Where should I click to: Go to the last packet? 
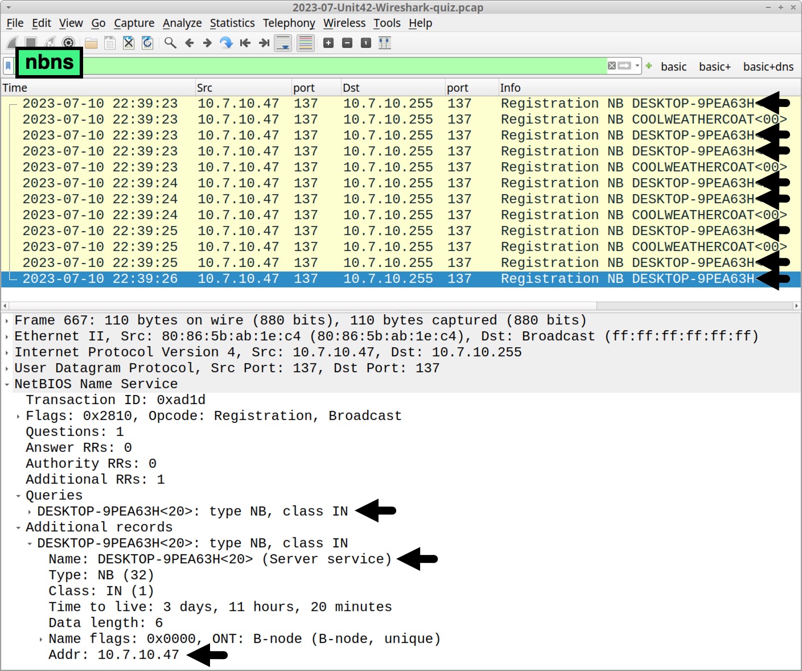(264, 43)
